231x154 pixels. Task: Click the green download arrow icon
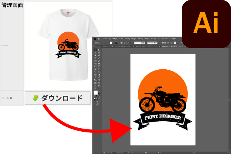(x=35, y=98)
